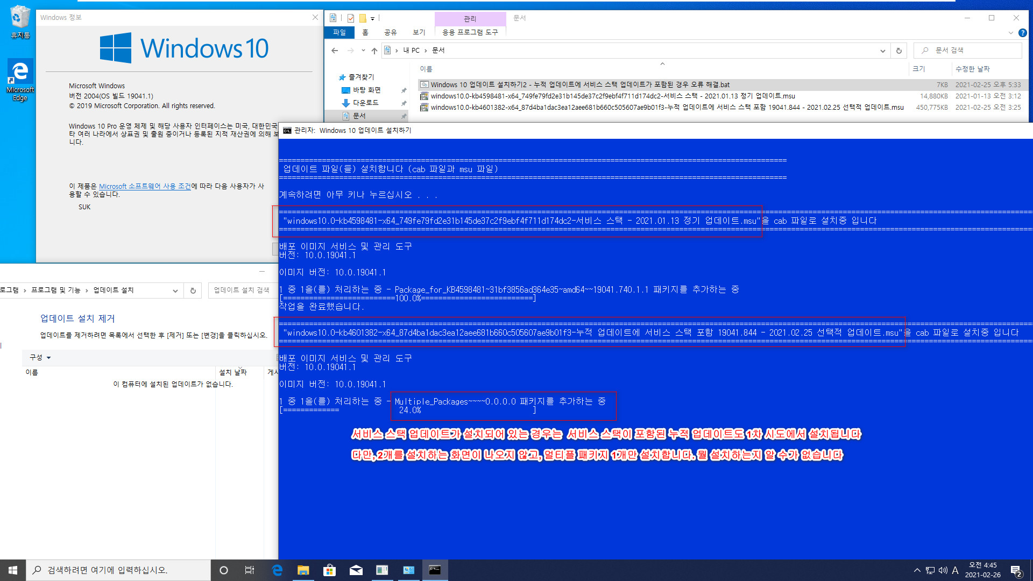Open the Windows Start menu
The height and width of the screenshot is (581, 1033).
[x=13, y=570]
